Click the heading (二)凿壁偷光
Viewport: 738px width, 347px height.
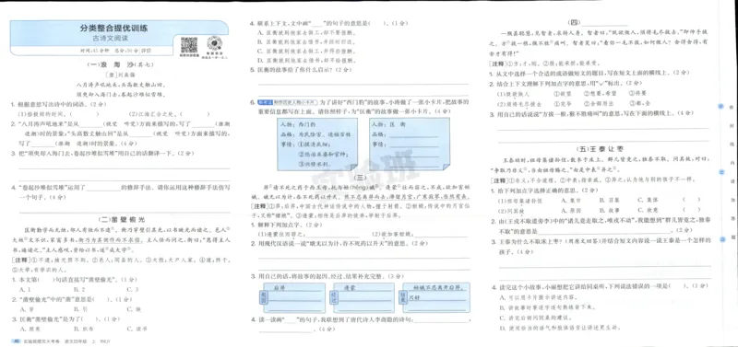click(x=122, y=219)
